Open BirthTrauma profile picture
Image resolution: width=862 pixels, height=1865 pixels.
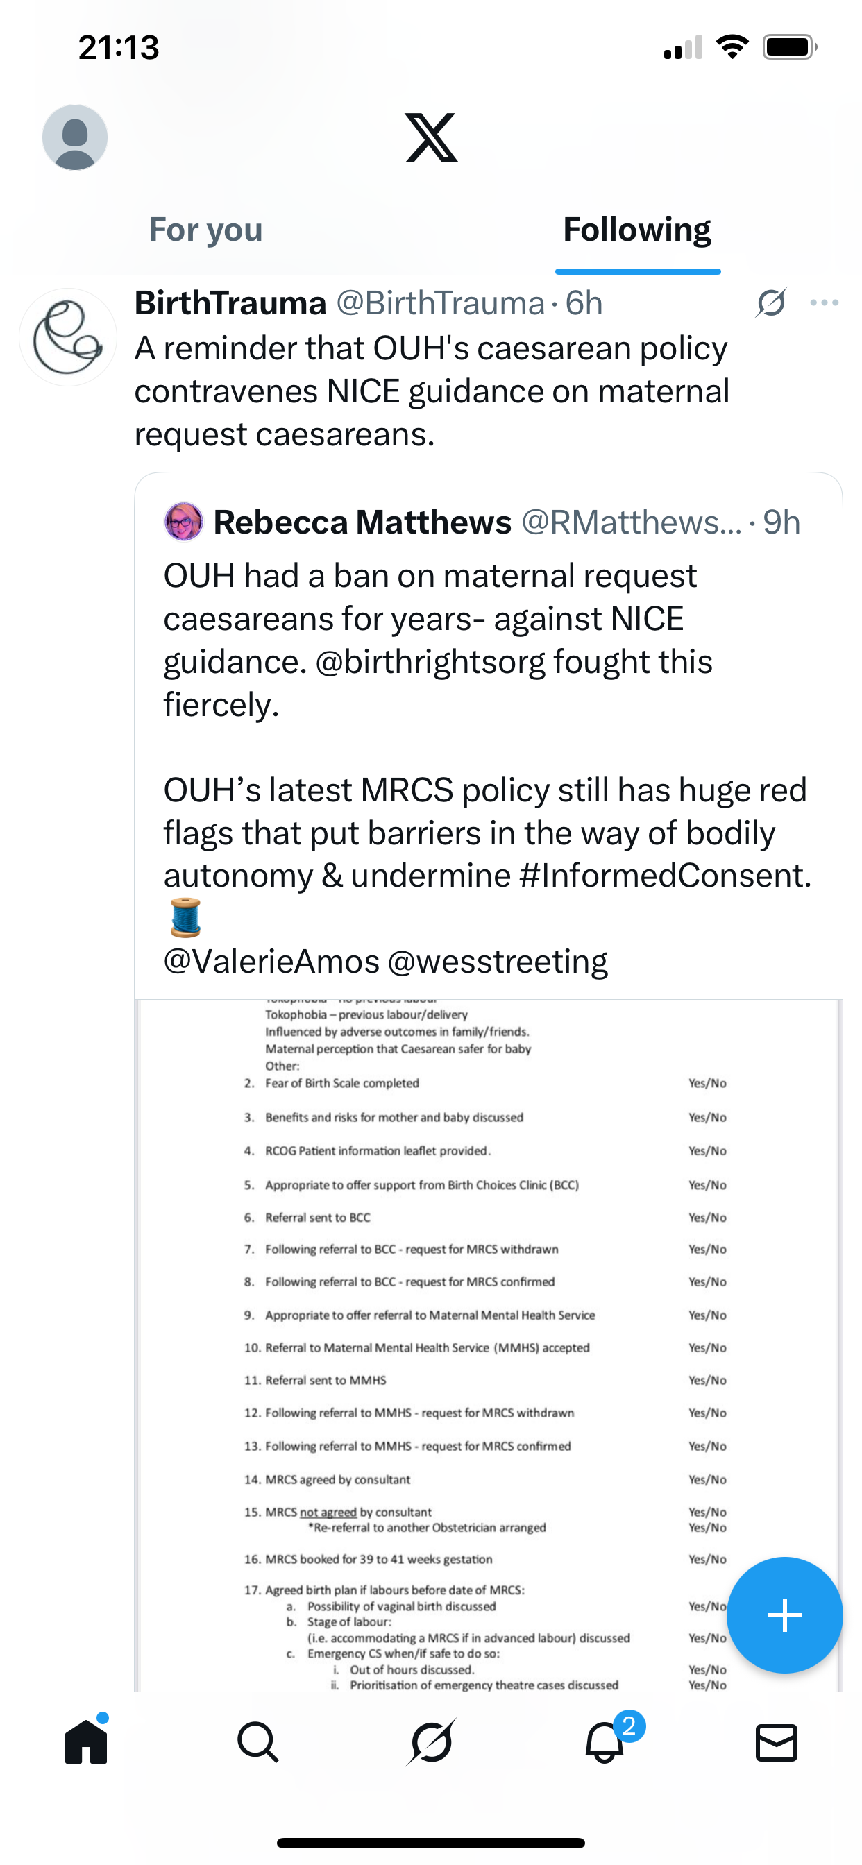coord(68,337)
